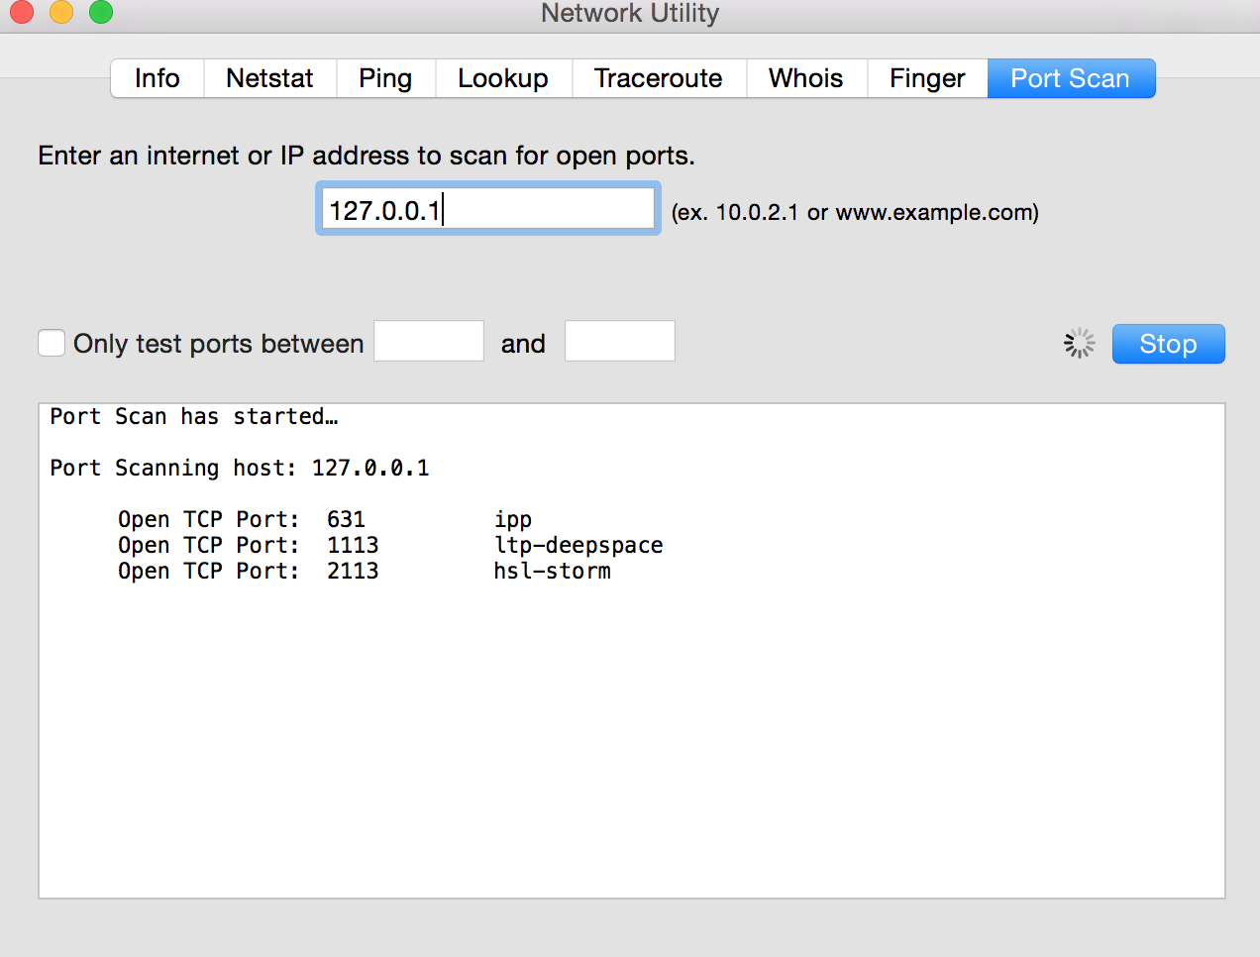Switch to the Whois tab
Screen dimensions: 1260x957
click(x=805, y=78)
